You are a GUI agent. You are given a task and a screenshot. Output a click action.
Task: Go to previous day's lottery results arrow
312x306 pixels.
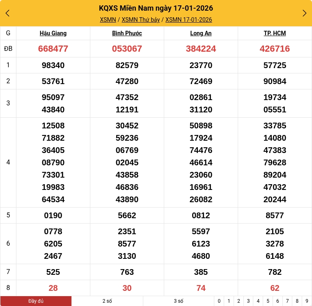pos(7,13)
